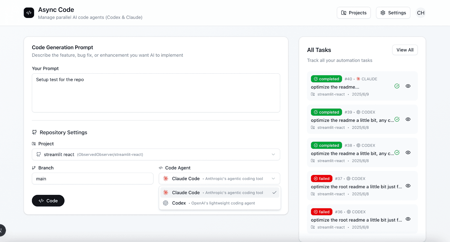Open the Settings page
The image size is (450, 242).
coord(393,13)
